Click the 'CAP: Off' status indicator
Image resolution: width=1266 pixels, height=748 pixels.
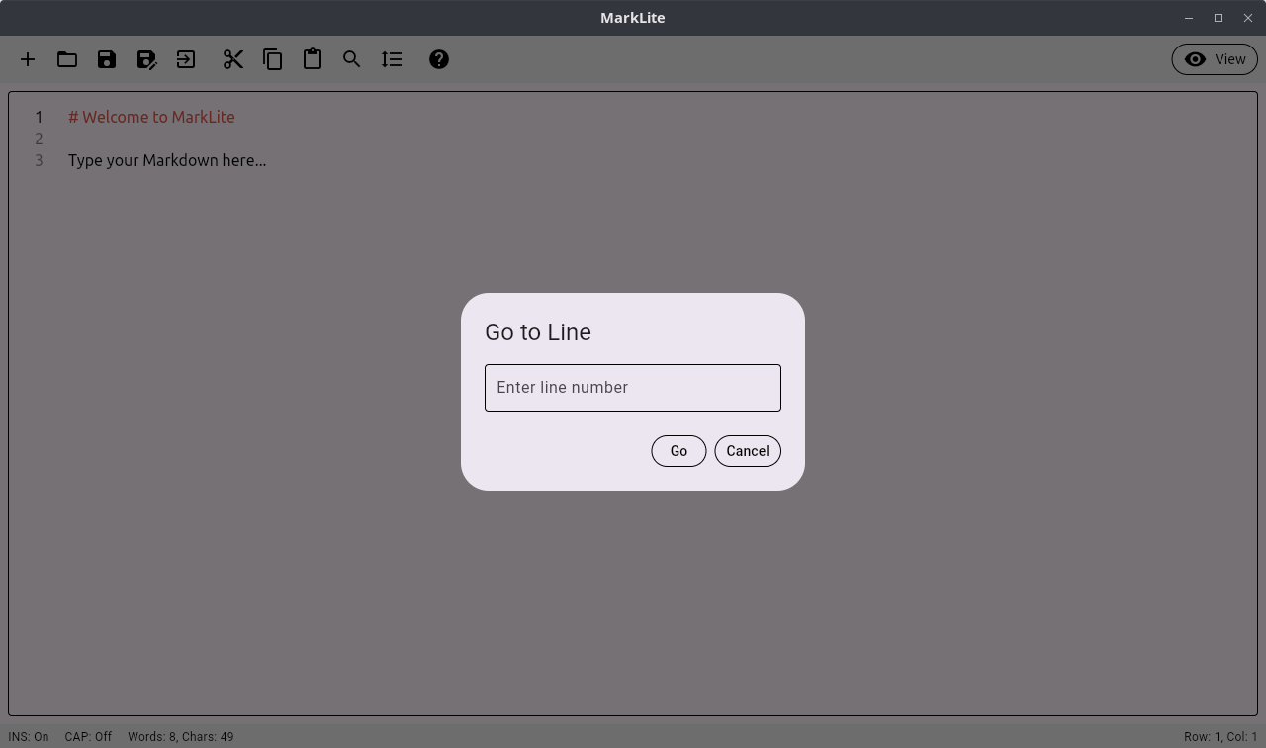click(x=88, y=737)
